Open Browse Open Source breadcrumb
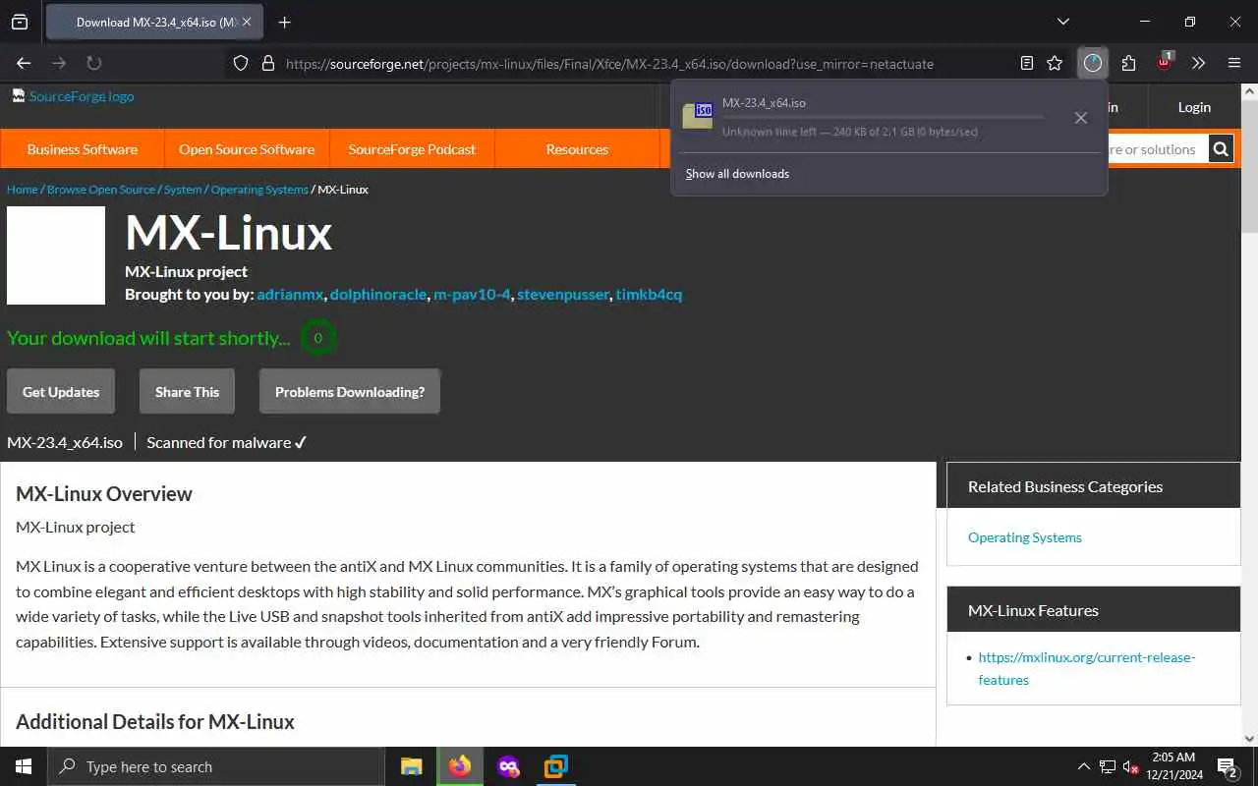This screenshot has height=786, width=1258. coord(101,189)
